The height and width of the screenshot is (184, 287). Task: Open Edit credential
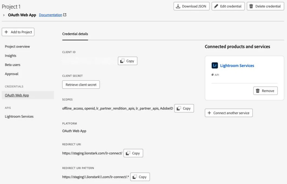tap(228, 6)
